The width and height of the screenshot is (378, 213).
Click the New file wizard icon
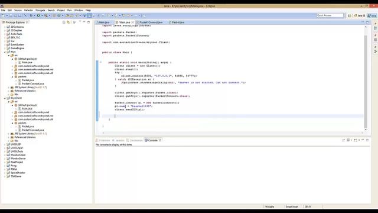tap(3, 15)
